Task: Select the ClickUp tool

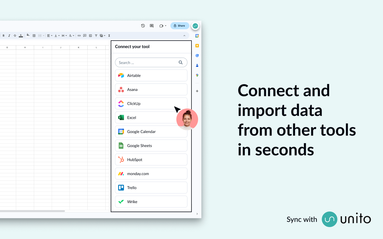Action: (151, 104)
